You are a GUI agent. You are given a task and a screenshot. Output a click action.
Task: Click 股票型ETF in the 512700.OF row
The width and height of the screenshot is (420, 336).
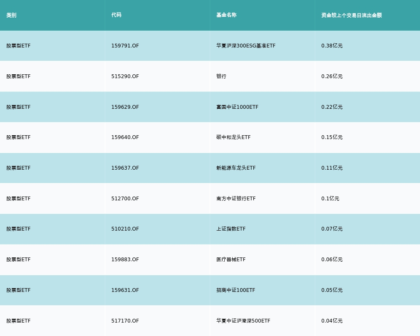click(18, 199)
